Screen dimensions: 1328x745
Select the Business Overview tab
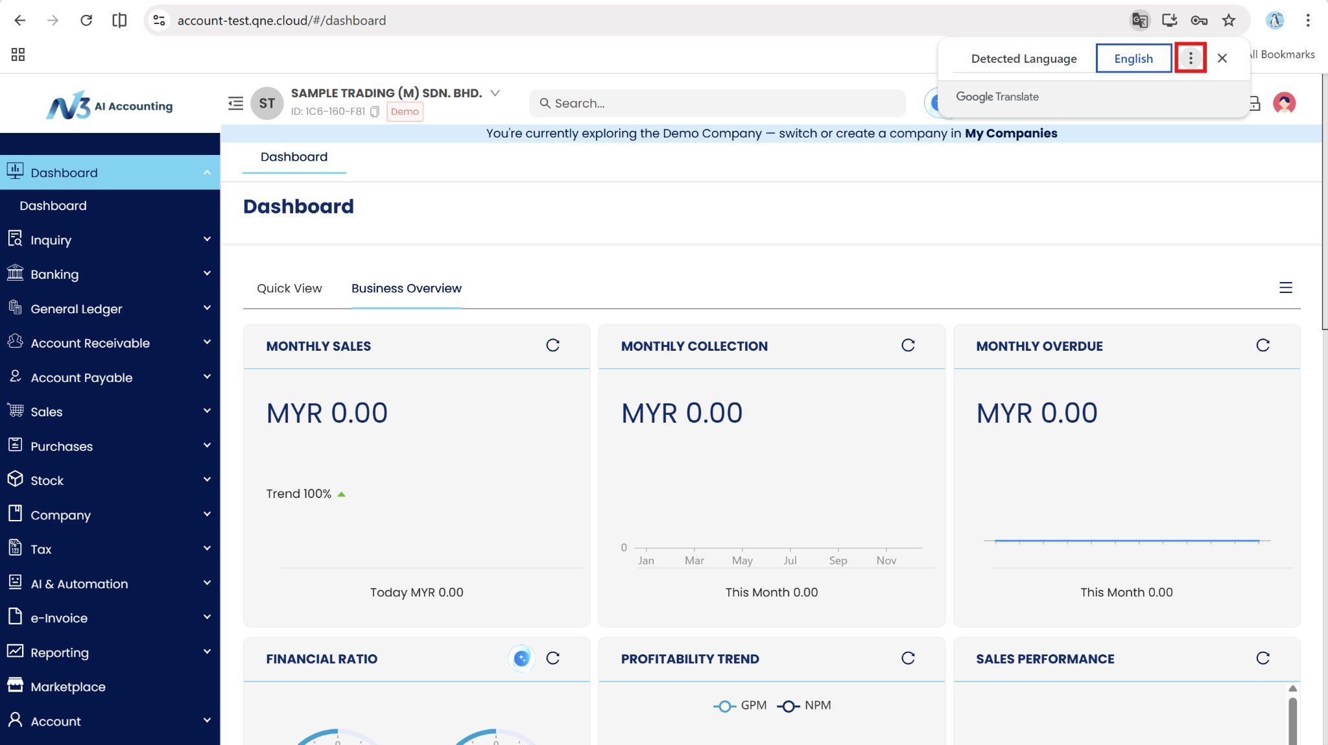[407, 289]
